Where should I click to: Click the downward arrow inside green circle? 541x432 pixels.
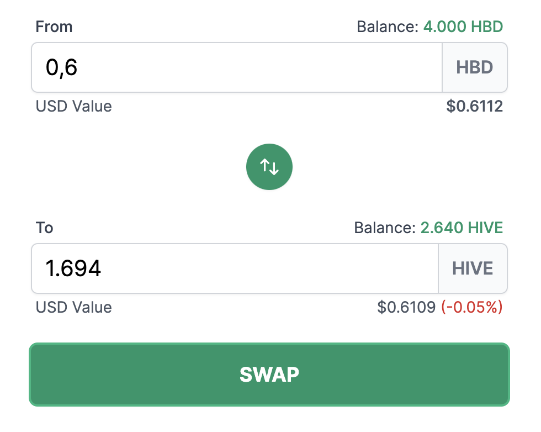pos(274,168)
